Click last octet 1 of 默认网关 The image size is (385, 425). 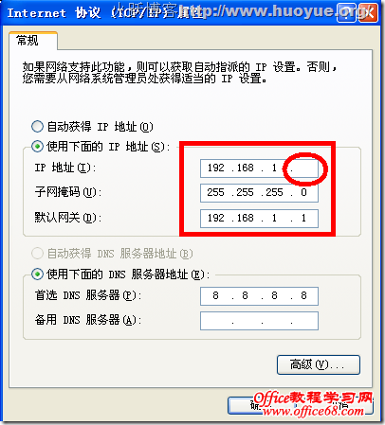(x=303, y=218)
